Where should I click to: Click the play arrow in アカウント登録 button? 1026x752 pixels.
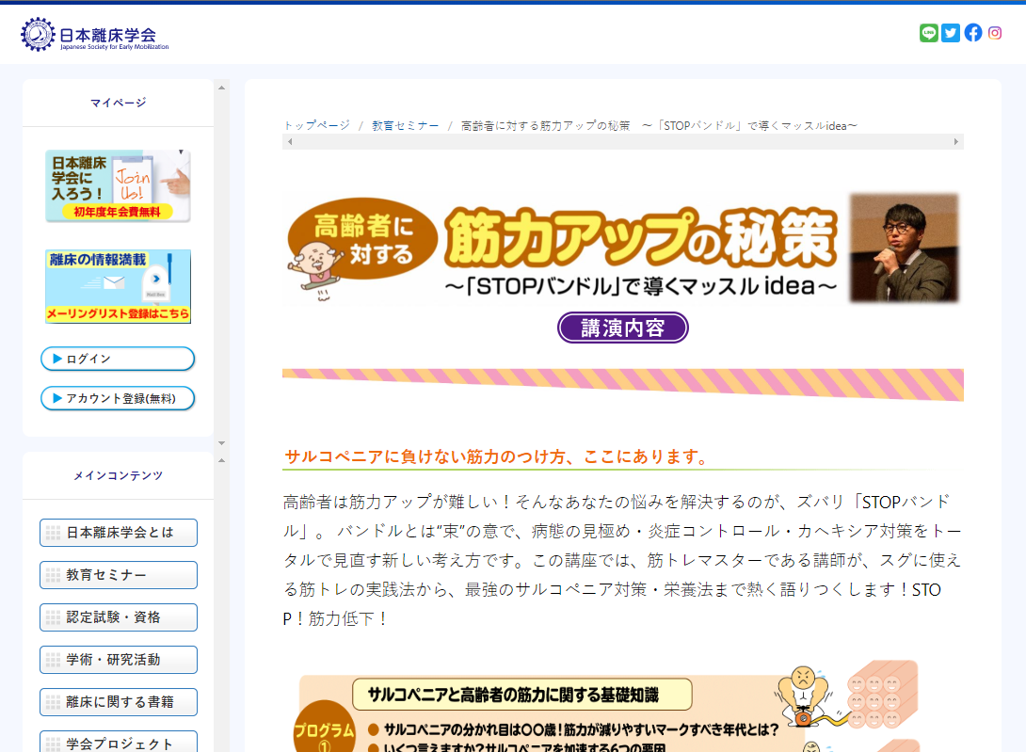[x=57, y=398]
